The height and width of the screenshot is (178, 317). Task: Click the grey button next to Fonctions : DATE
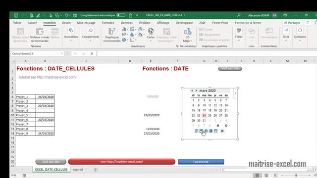point(230,69)
